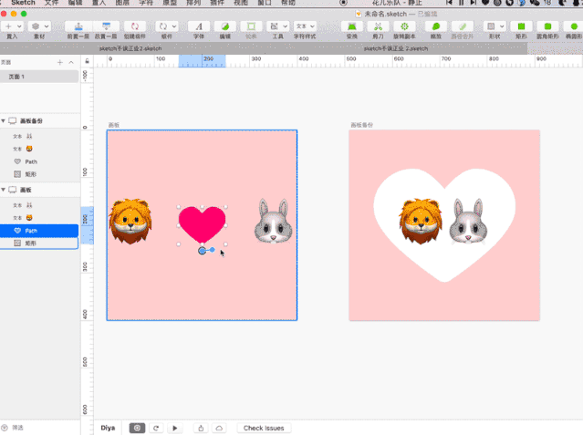Collapse the 画板 artboard group
Viewport: 583px width, 435px height.
pos(4,190)
